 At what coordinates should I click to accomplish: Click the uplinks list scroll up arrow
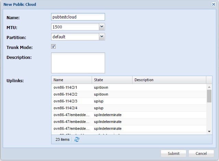209,87
